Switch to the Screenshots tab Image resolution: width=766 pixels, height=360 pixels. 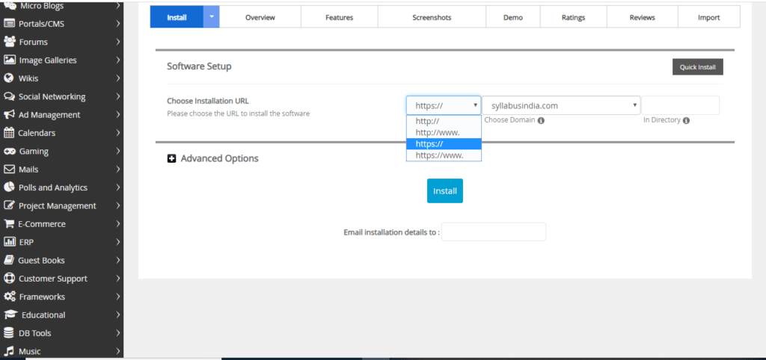click(432, 17)
